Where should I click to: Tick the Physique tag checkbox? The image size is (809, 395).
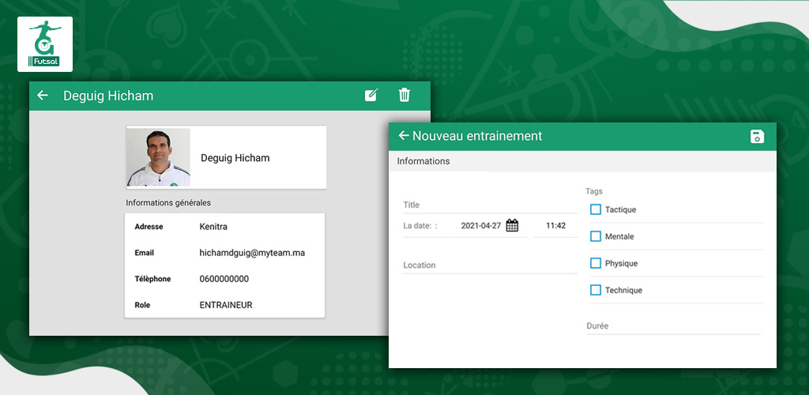pyautogui.click(x=596, y=263)
